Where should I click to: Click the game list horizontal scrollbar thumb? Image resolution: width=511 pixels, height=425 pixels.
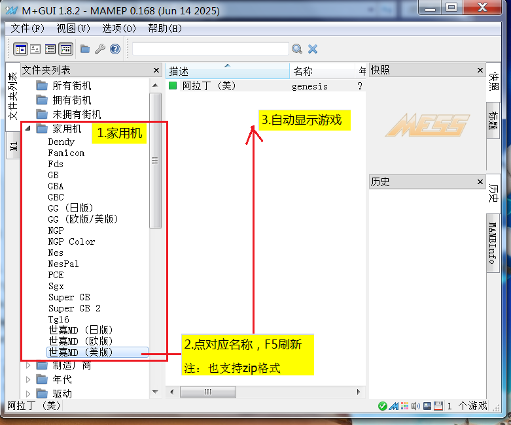[x=208, y=392]
